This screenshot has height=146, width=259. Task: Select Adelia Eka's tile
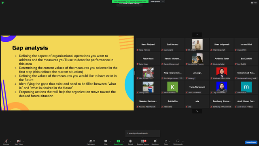coord(172,101)
